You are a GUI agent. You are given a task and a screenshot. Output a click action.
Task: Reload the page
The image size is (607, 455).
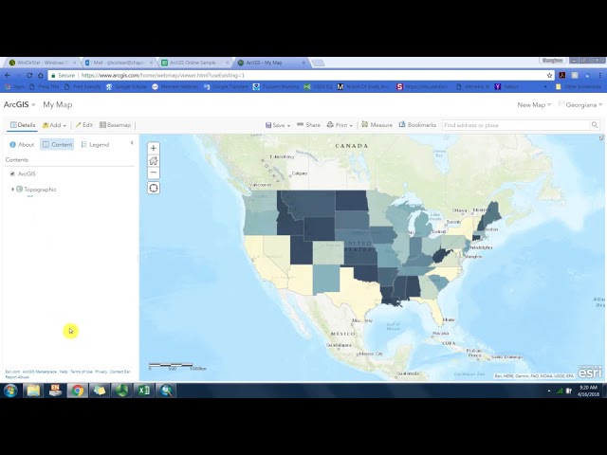coord(29,76)
